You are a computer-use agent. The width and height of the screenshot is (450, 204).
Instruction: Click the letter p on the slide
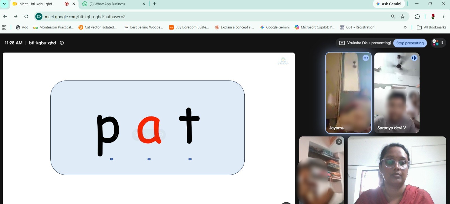(108, 135)
